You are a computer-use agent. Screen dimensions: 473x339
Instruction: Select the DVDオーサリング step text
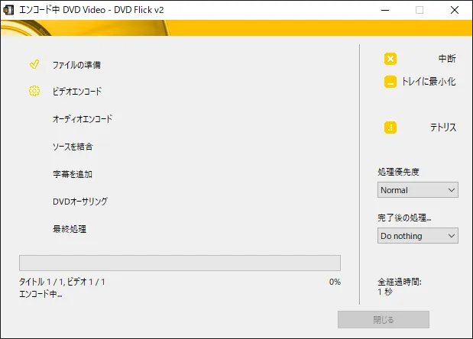80,202
